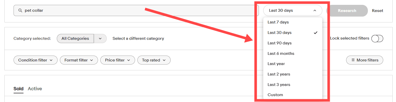This screenshot has width=396, height=102.
Task: Choose Last 90 days from list
Action: pos(279,43)
